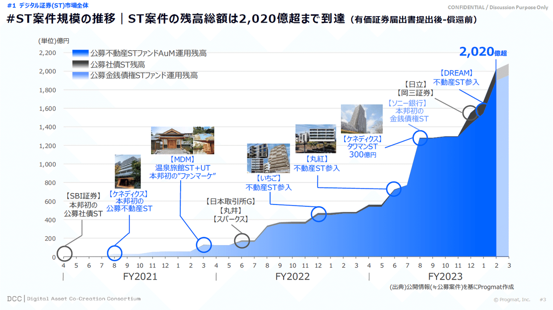Click the FY2022 axis label
This screenshot has width=553, height=310.
pyautogui.click(x=293, y=277)
